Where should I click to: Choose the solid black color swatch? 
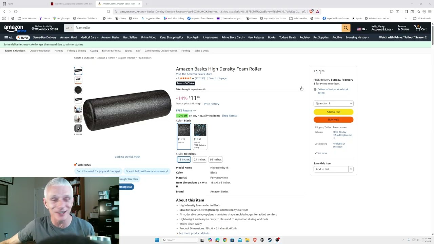(x=184, y=136)
